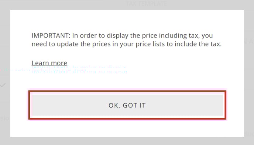Follow the underlined Learn more hyperlink

pos(49,63)
